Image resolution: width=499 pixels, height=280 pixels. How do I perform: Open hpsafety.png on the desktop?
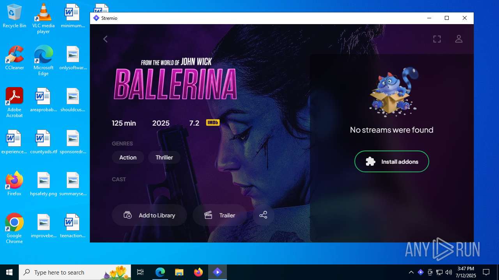[43, 184]
